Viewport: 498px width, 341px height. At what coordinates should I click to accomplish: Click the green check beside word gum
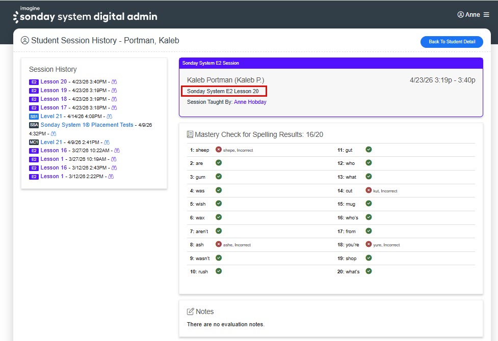click(219, 177)
